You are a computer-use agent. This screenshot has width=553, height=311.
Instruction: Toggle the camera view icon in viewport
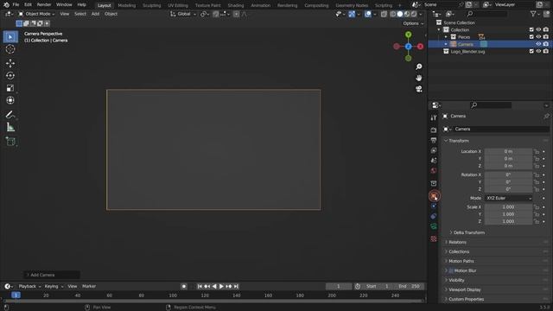[x=418, y=89]
